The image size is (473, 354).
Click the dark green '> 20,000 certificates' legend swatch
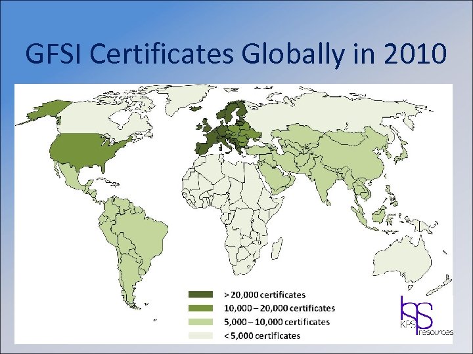200,294
